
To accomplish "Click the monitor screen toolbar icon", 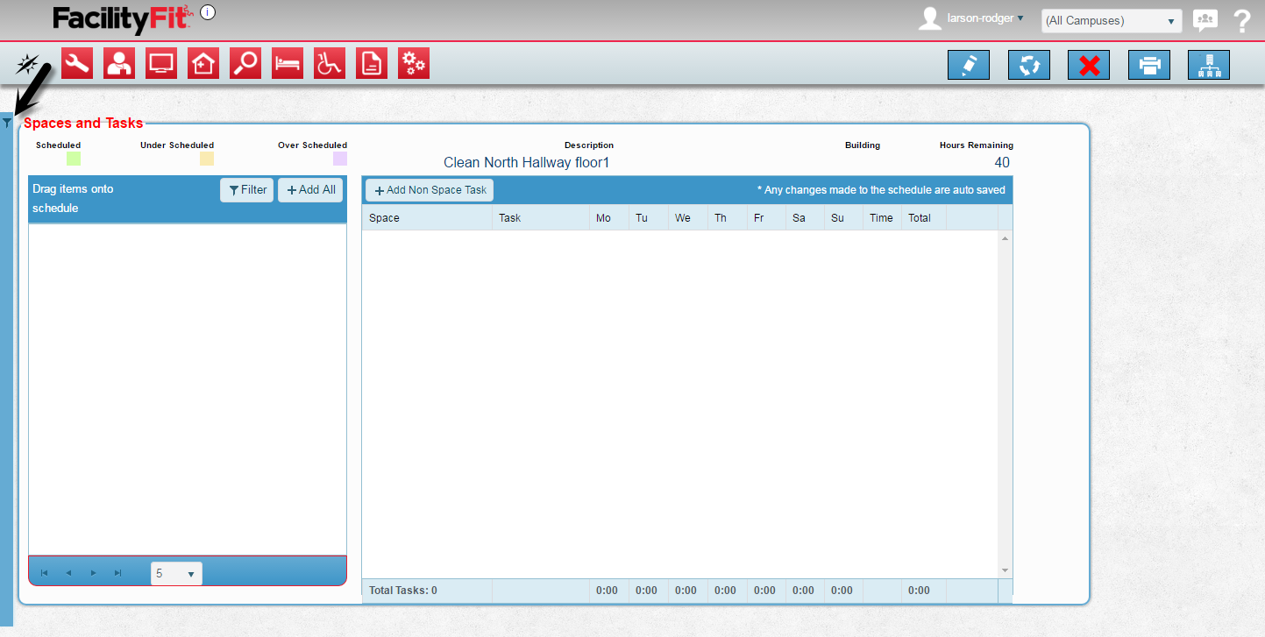I will [x=161, y=64].
